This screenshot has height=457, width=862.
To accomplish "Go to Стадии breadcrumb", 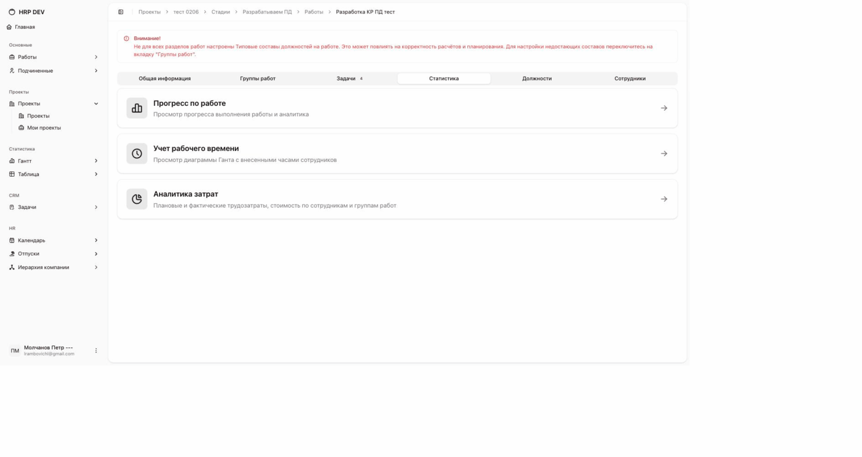I will [x=220, y=12].
